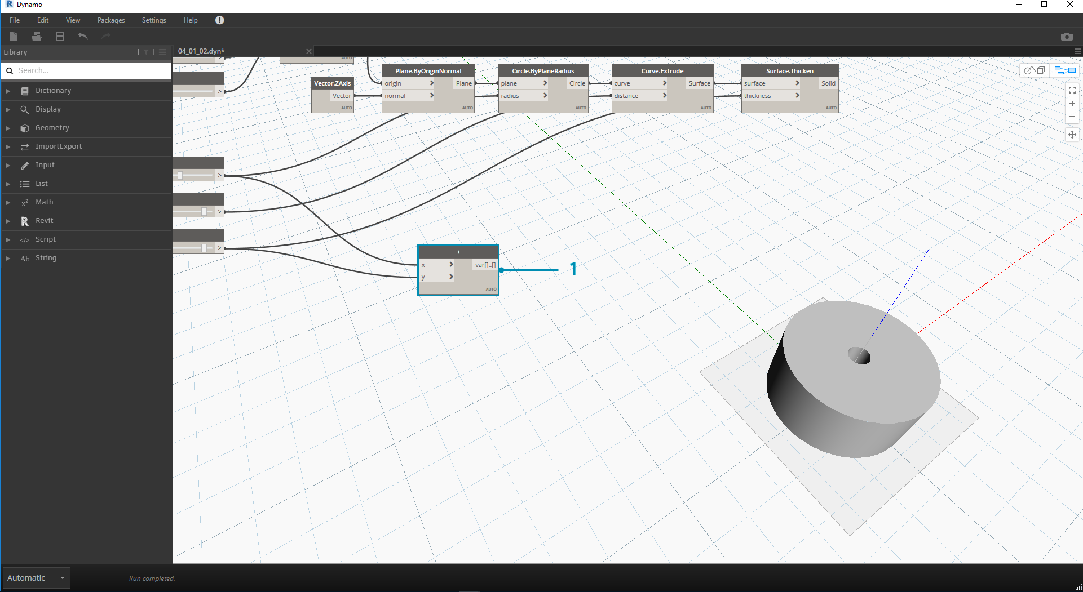The image size is (1083, 592).
Task: Enable graph view navigation toggle
Action: [x=1064, y=70]
